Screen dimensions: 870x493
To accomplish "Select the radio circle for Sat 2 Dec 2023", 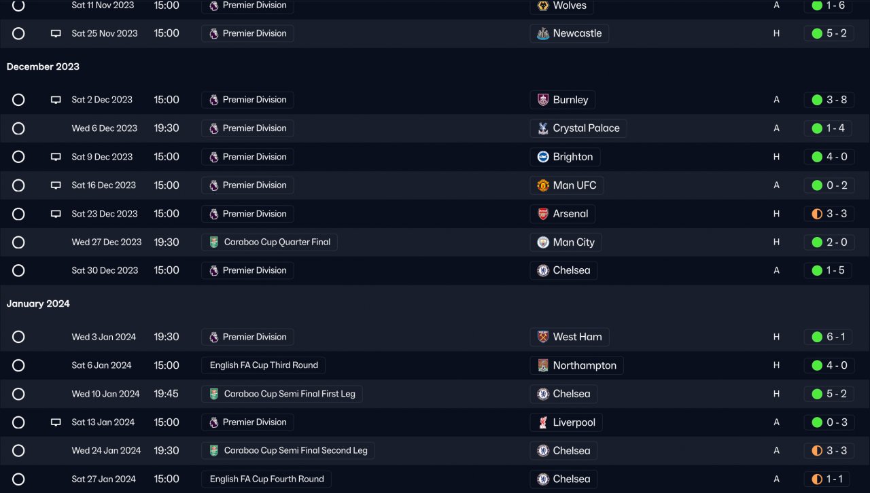I will coord(18,100).
